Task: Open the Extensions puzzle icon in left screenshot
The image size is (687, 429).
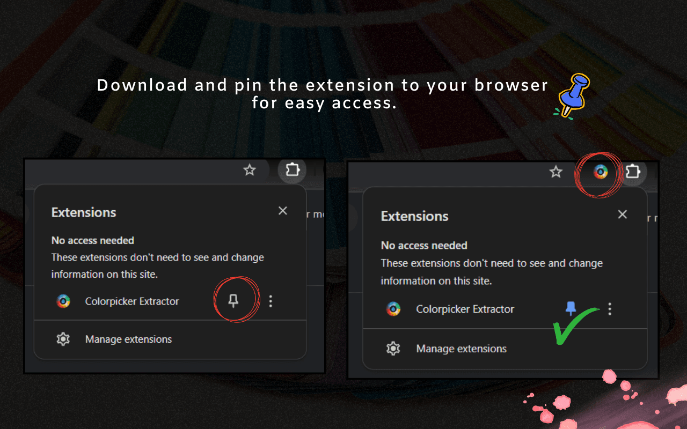Action: pyautogui.click(x=292, y=170)
